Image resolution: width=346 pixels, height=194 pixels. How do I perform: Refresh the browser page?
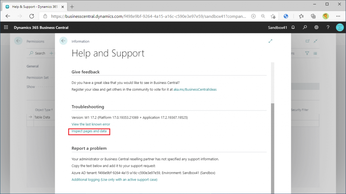pyautogui.click(x=32, y=16)
